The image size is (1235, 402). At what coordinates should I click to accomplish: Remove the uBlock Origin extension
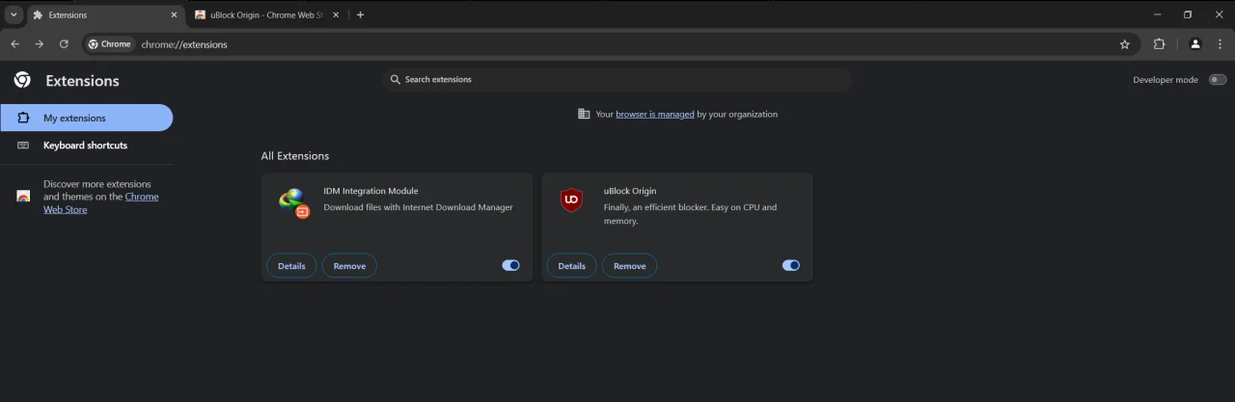coord(630,266)
